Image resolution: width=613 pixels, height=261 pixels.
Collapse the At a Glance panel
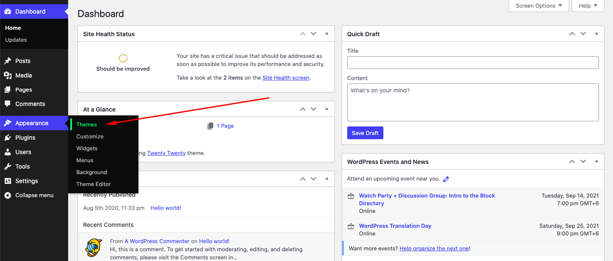pos(327,109)
